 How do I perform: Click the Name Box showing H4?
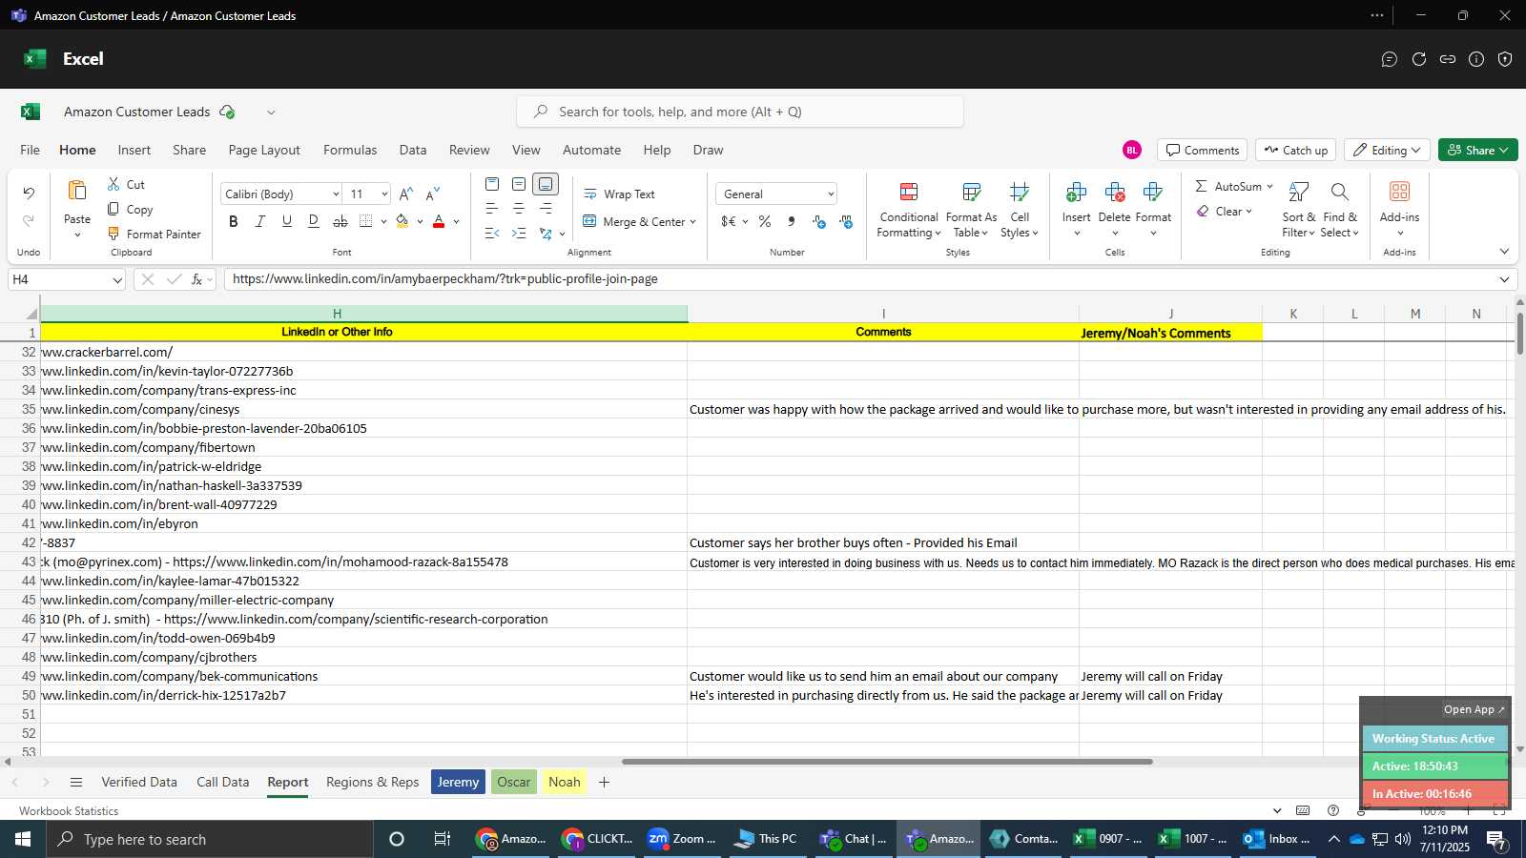(66, 279)
